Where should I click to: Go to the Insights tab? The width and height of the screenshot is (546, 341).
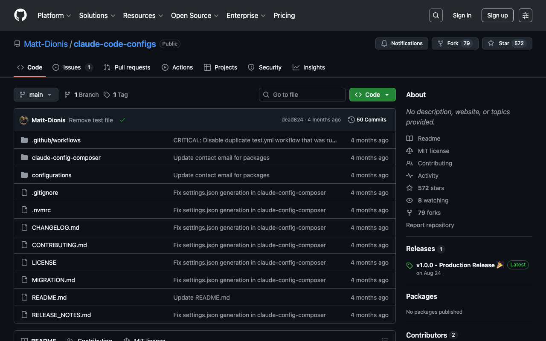click(309, 67)
